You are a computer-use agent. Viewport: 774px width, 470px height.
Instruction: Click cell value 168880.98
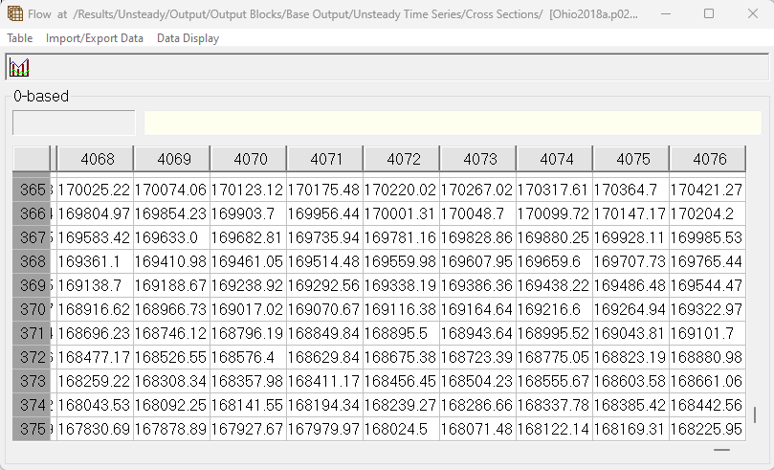(707, 357)
